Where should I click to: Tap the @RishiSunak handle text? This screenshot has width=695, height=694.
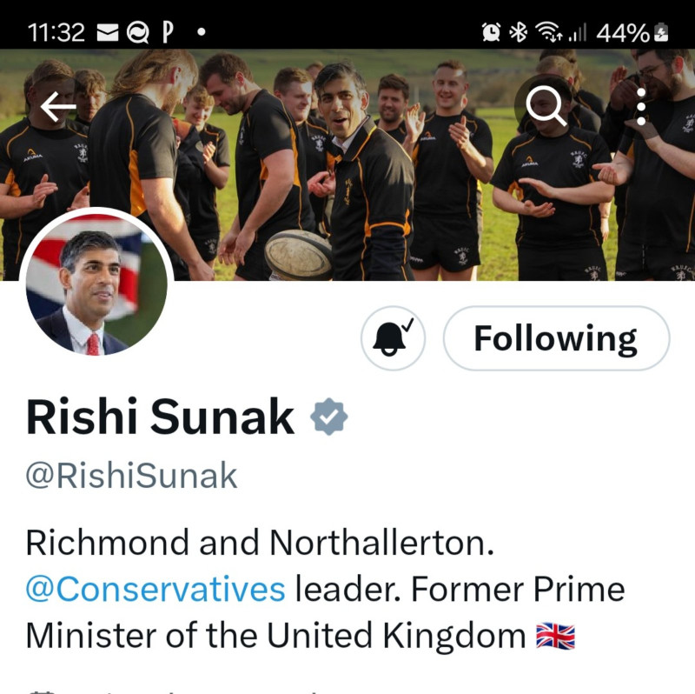coord(132,476)
